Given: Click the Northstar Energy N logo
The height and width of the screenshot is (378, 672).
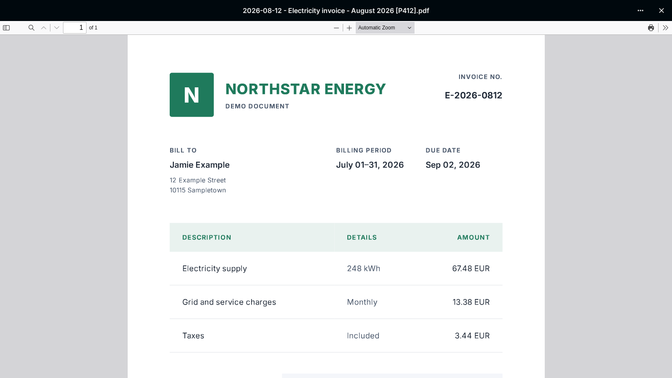Looking at the screenshot, I should [x=192, y=95].
